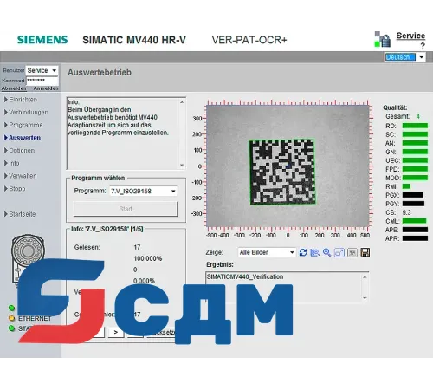Image resolution: width=433 pixels, height=390 pixels.
Task: Click into the Kennwort password field
Action: click(42, 81)
